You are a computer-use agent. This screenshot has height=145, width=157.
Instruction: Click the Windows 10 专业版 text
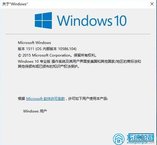(34, 62)
